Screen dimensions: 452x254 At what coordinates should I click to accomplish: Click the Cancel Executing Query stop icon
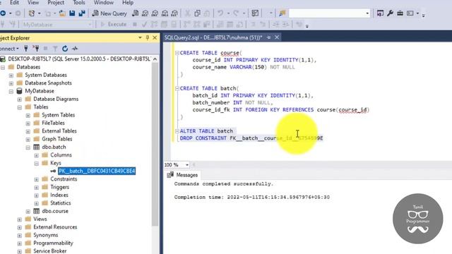click(135, 25)
